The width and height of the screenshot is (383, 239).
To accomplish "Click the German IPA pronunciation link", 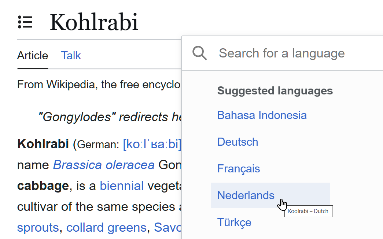I will [152, 145].
